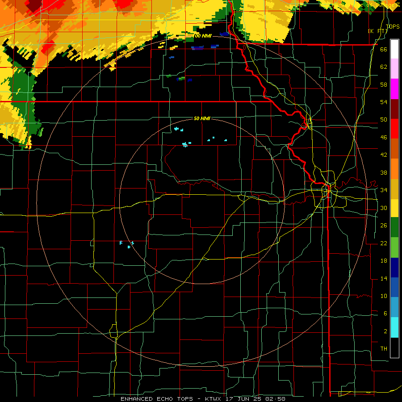Viewport: 402px width, 402px height.
Task: Click the 'ENHANCED ECHO TOPS' caption text
Action: pyautogui.click(x=157, y=399)
